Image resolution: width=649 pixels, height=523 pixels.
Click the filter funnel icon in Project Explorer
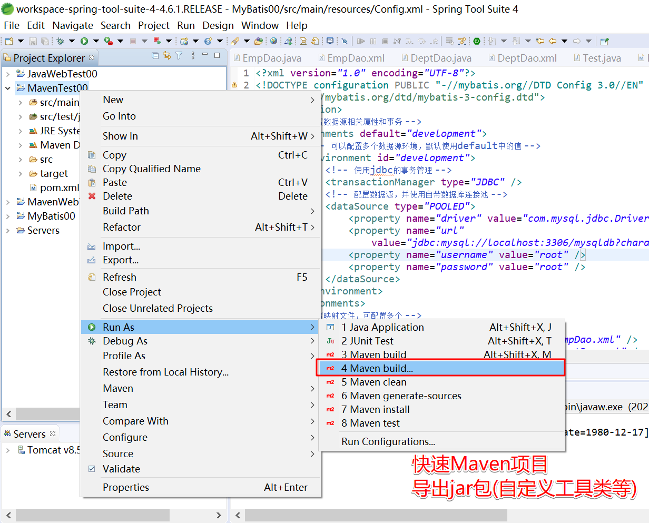pos(179,55)
